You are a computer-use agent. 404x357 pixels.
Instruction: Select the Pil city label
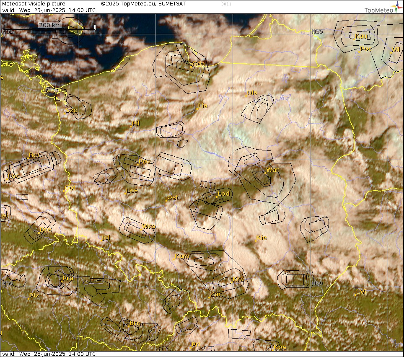136,123
